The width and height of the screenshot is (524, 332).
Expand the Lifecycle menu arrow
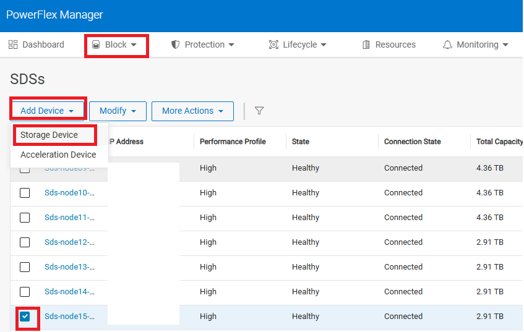click(x=324, y=45)
